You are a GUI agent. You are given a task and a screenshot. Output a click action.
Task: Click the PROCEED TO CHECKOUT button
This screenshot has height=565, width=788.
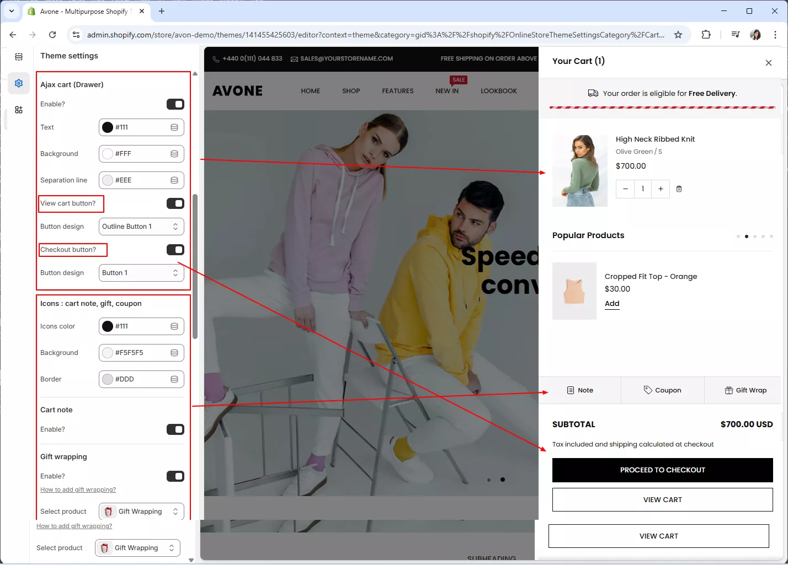(x=662, y=470)
